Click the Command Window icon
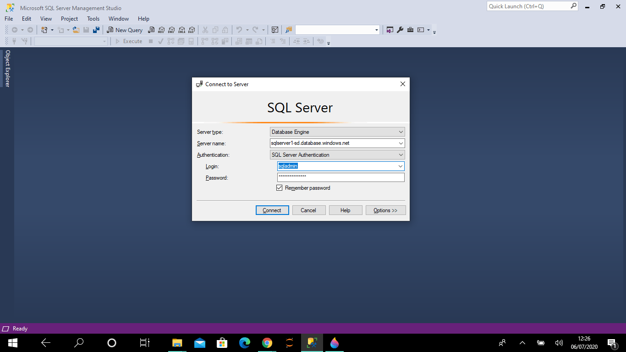 [x=420, y=30]
